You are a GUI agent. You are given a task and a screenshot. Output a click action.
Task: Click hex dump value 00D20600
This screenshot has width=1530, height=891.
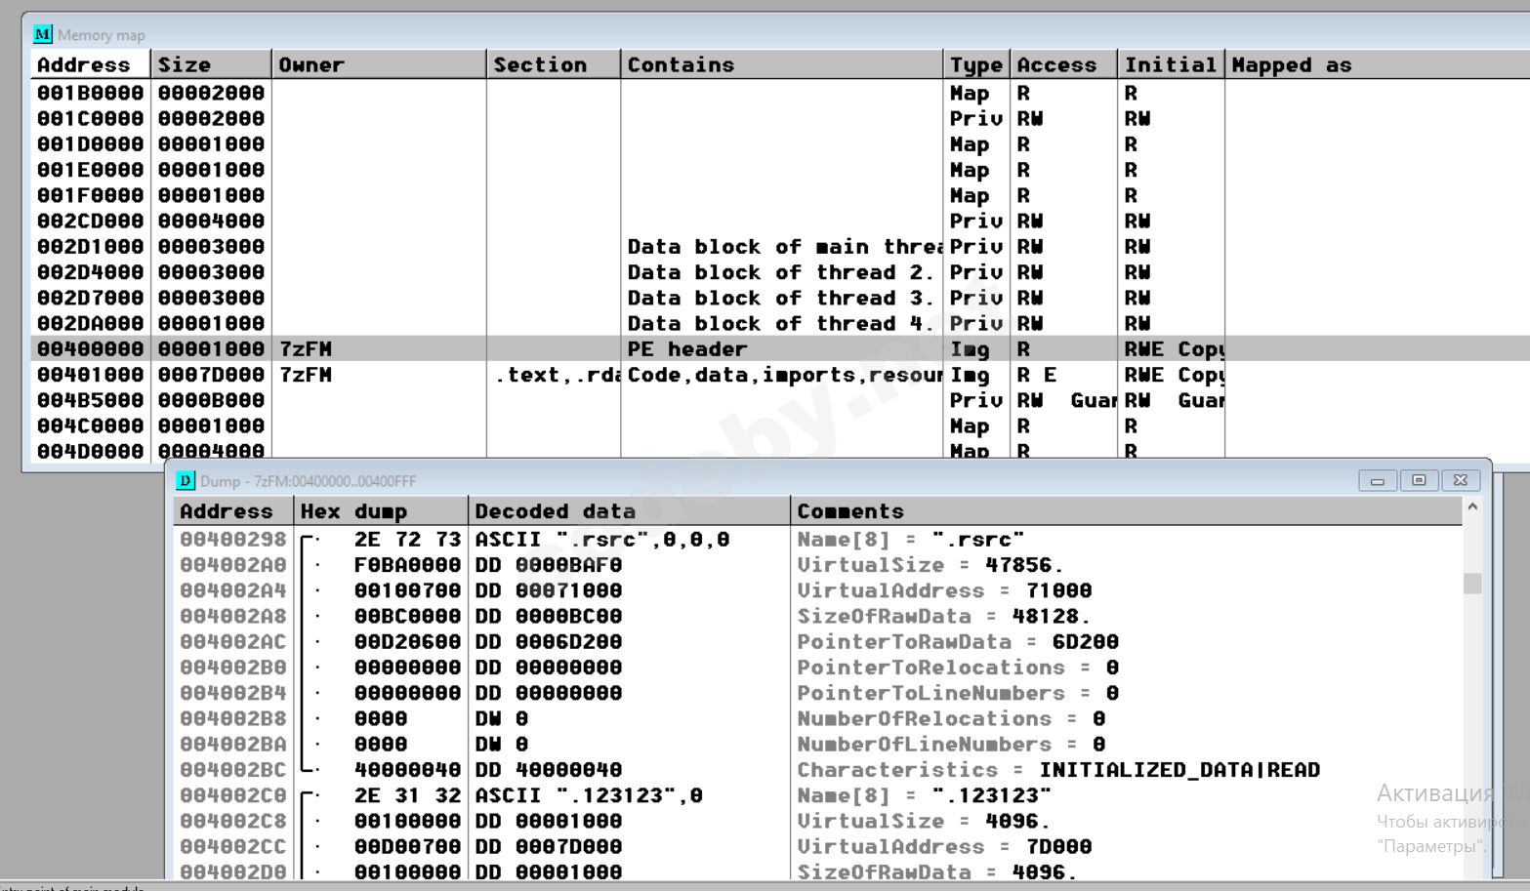(407, 642)
